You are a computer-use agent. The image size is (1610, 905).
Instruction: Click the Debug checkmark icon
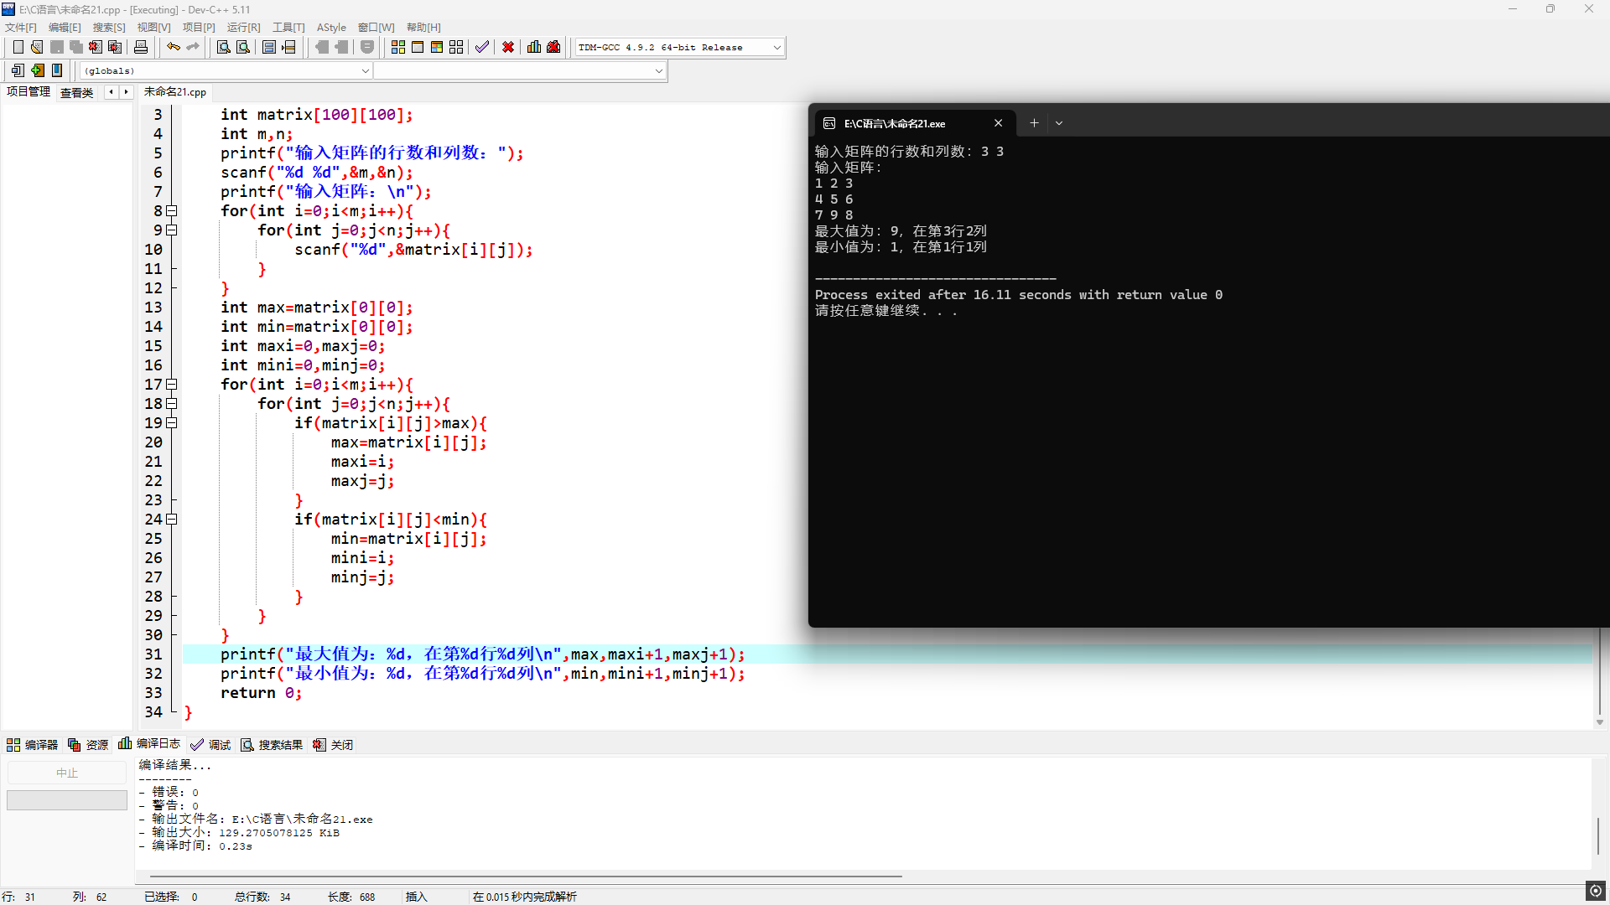click(481, 48)
